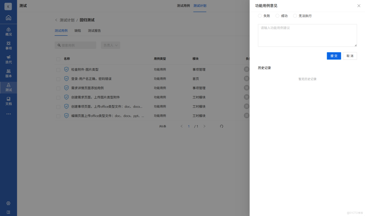365x216 pixels.
Task: Select the 成功 radio button
Action: point(277,15)
